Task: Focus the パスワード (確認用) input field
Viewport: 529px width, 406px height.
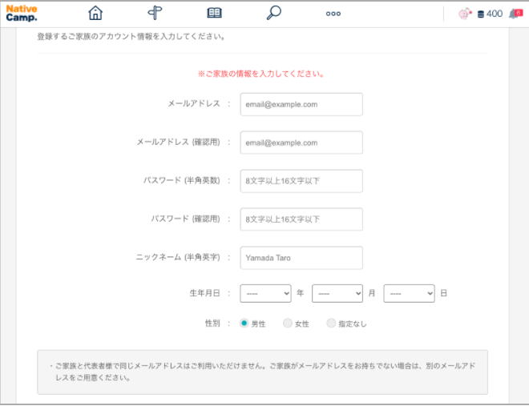Action: click(301, 219)
